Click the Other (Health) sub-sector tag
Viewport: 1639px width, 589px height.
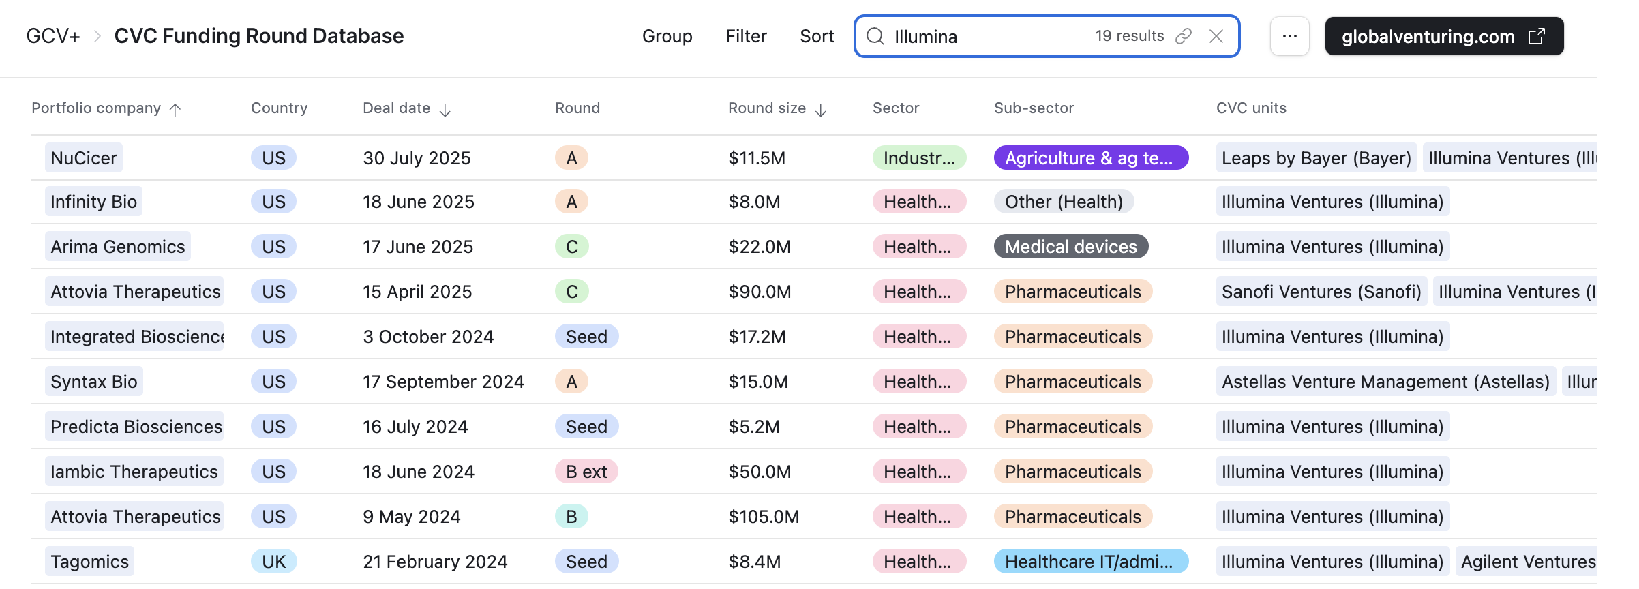tap(1064, 201)
